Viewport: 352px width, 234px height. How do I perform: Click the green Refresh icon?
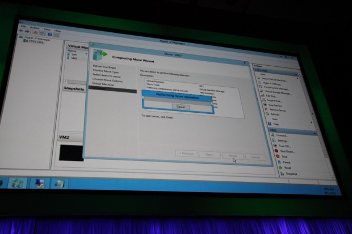pos(267,114)
